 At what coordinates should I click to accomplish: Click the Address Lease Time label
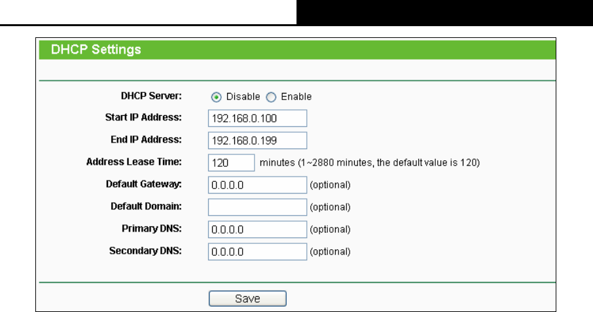tap(134, 162)
